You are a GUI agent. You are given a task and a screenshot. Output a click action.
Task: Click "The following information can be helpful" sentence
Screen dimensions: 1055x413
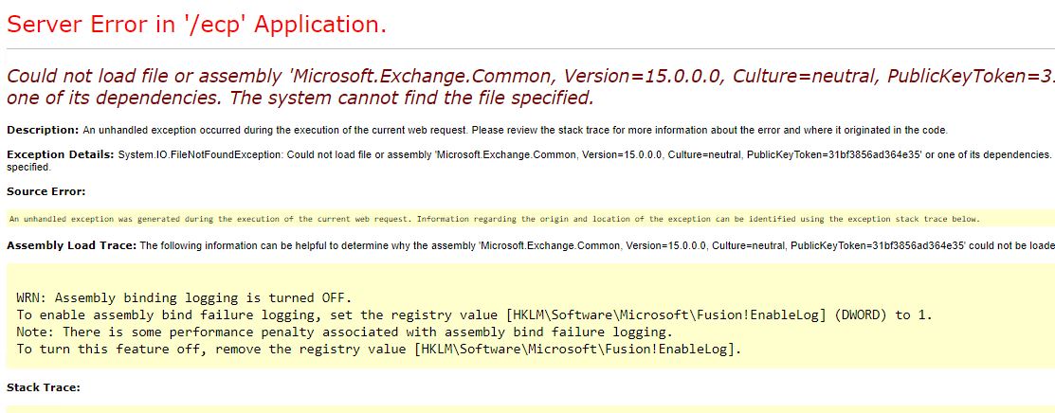coord(597,245)
